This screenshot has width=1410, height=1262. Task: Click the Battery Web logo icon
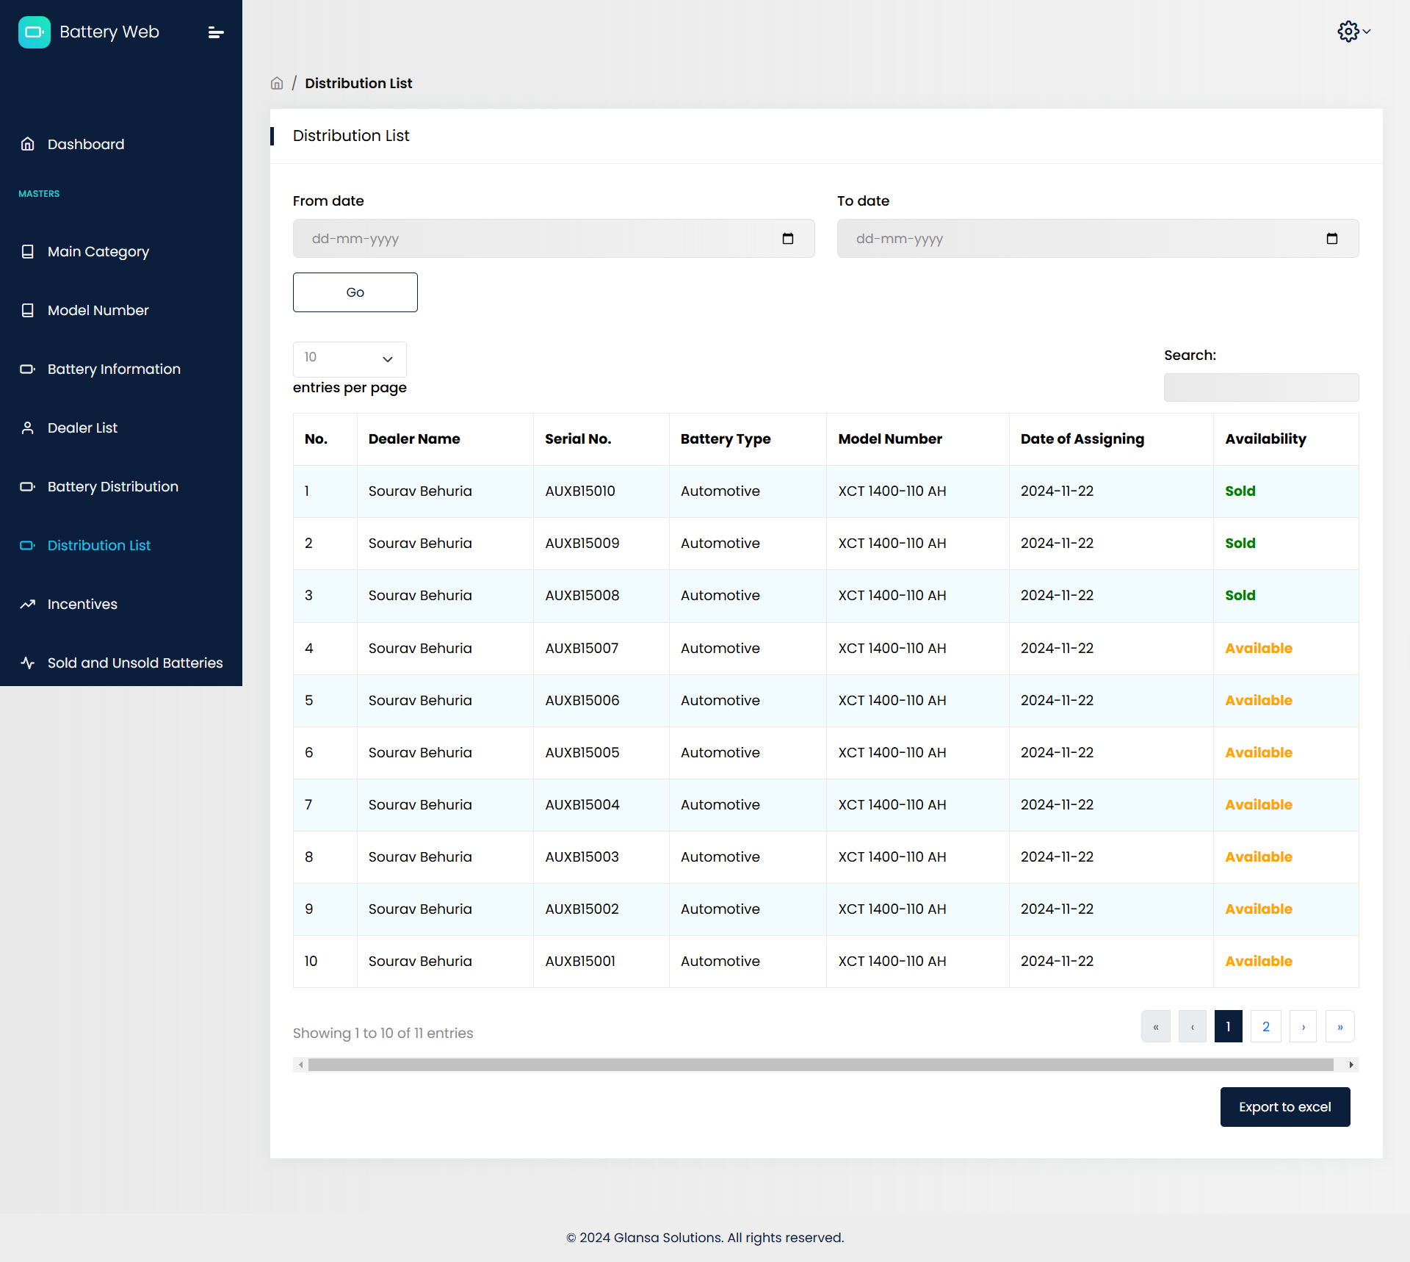click(34, 32)
